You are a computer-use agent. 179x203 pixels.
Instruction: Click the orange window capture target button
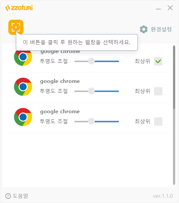coord(16,27)
